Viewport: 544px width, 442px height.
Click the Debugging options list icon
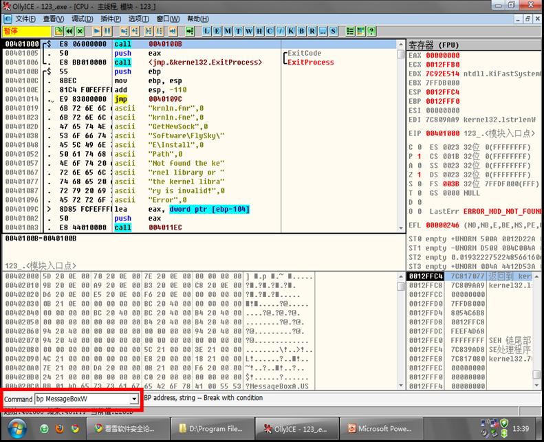[351, 31]
